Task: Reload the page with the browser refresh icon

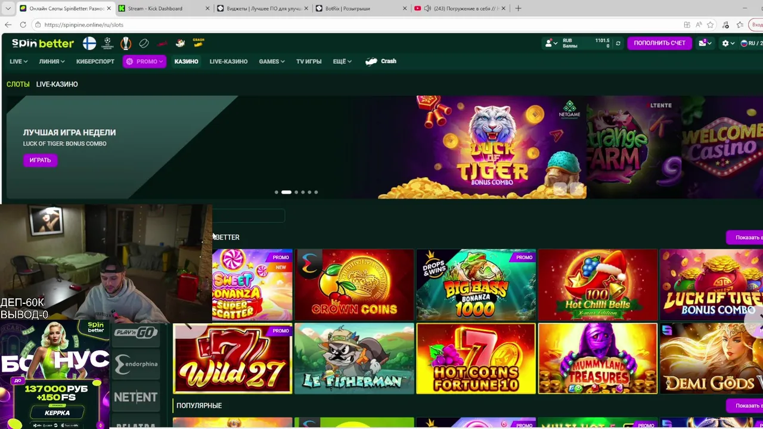Action: pos(23,24)
